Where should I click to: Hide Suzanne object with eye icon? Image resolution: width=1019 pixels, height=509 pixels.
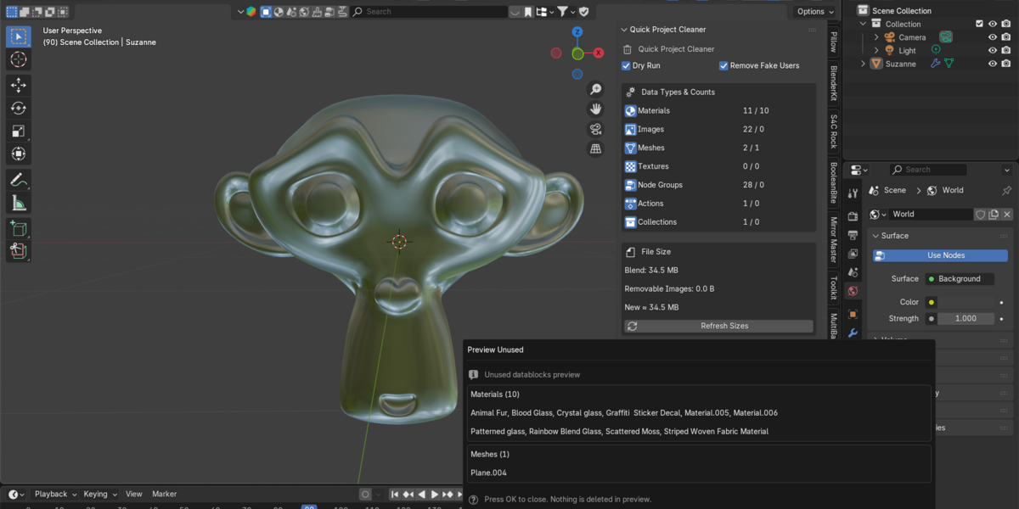click(x=992, y=64)
